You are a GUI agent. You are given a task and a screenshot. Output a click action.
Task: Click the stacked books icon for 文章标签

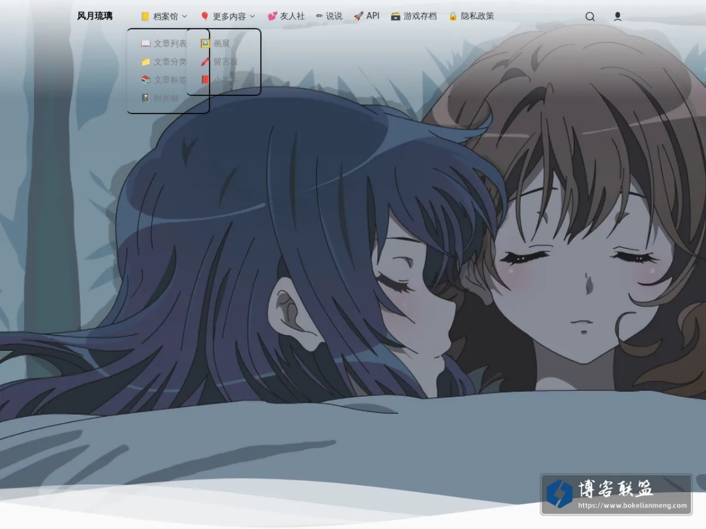pos(146,80)
